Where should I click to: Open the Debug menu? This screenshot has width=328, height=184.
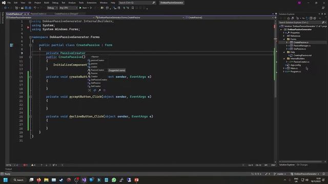pyautogui.click(x=55, y=3)
